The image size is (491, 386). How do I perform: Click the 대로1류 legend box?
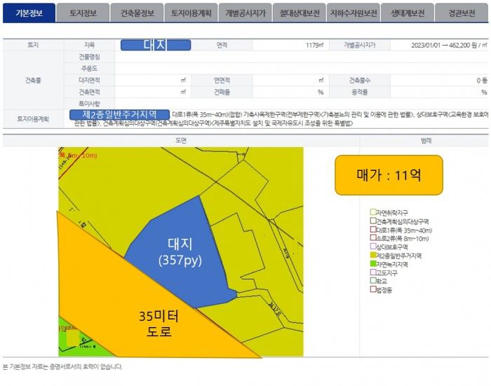pos(373,230)
